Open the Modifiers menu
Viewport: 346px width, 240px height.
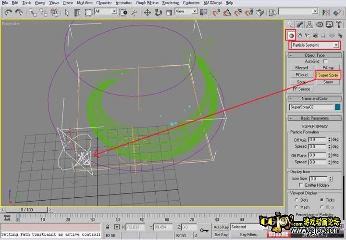point(85,3)
